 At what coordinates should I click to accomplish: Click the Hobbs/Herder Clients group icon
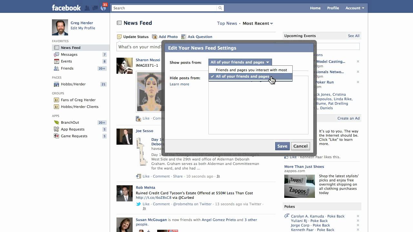coord(56,107)
